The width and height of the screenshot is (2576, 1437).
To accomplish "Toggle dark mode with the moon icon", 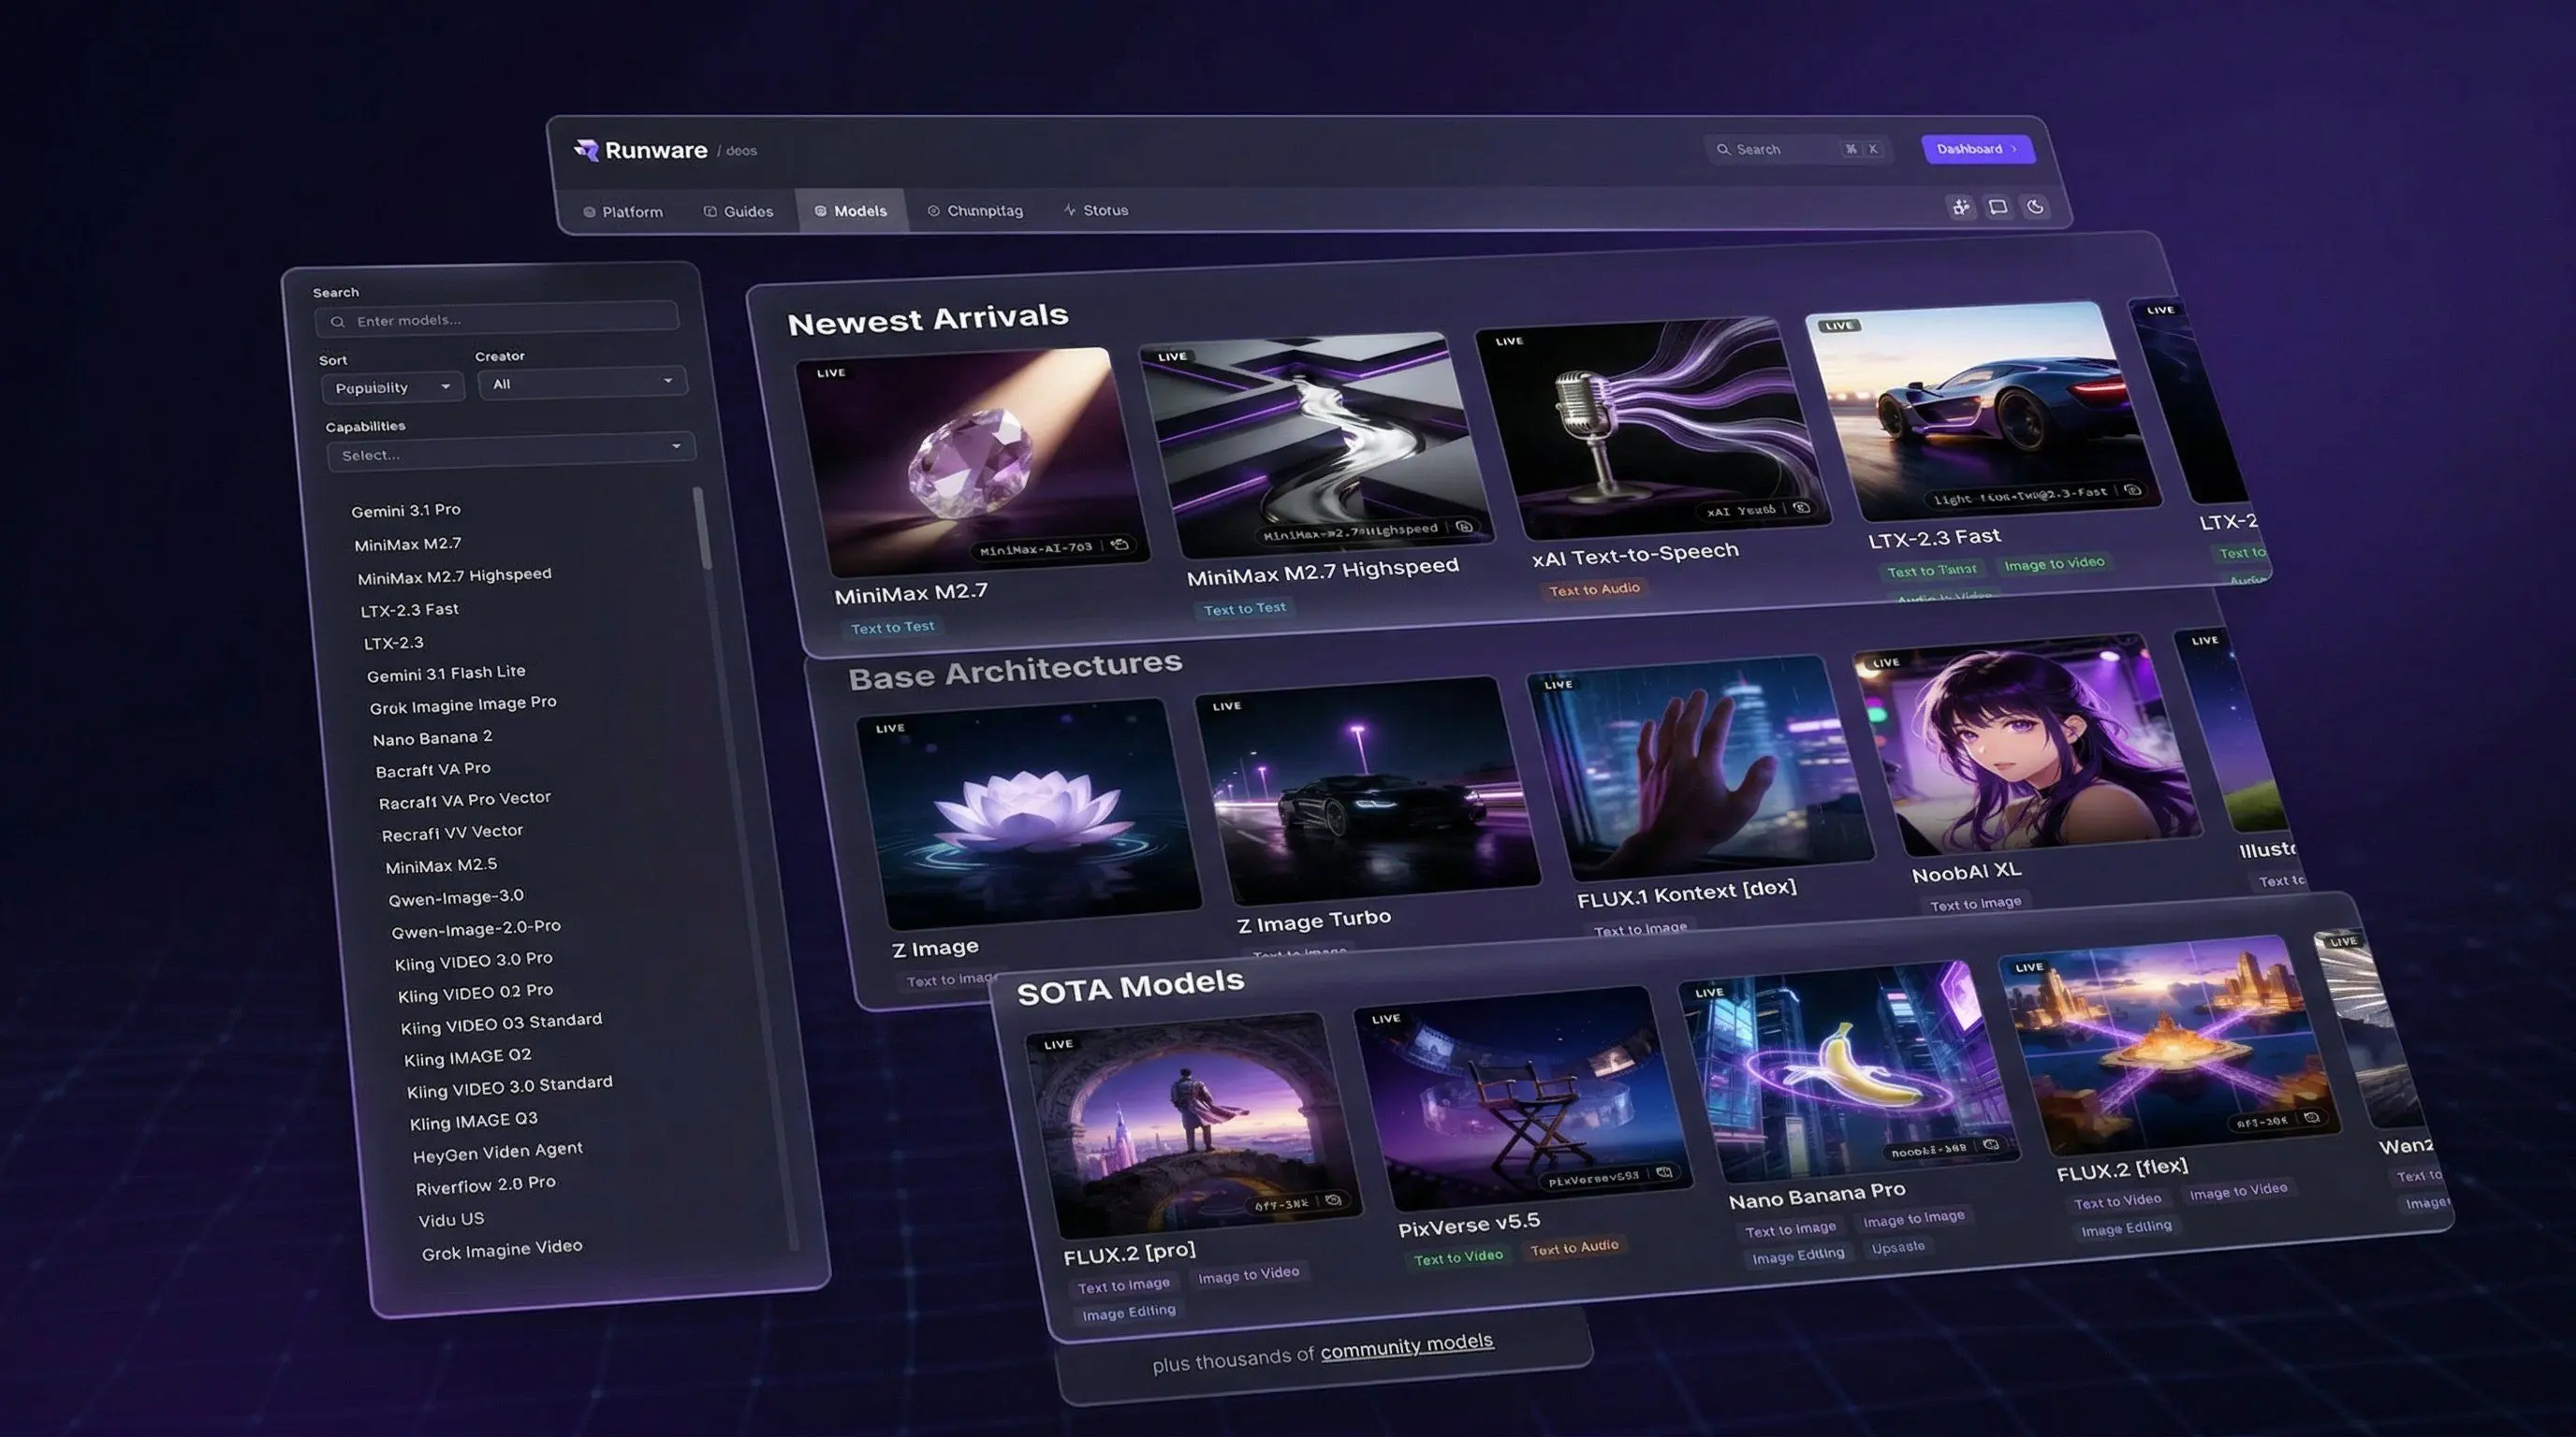I will [2037, 208].
